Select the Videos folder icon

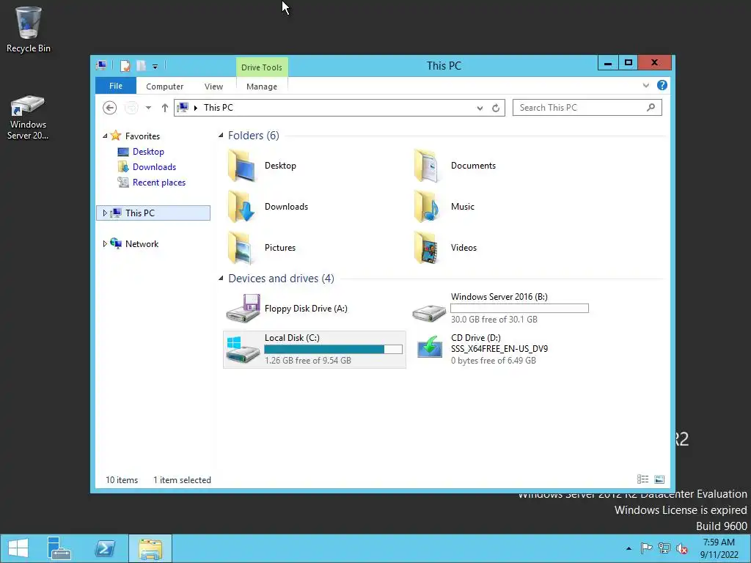coord(426,248)
